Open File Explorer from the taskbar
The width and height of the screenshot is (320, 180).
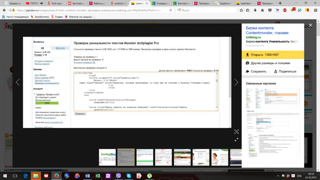pyautogui.click(x=36, y=176)
